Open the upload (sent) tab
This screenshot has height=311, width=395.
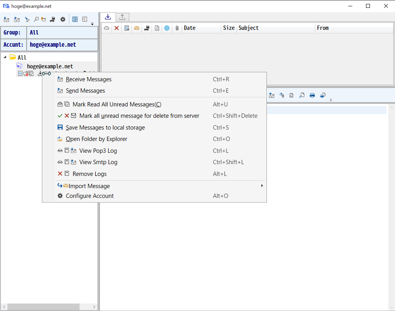pos(122,17)
